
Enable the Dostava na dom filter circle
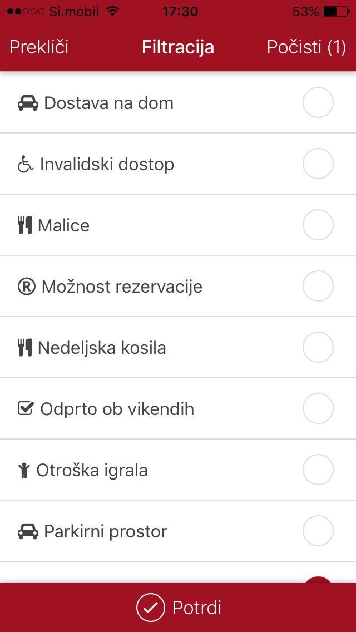[x=318, y=103]
